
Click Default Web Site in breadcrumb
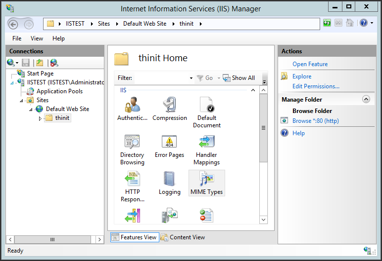tap(144, 24)
